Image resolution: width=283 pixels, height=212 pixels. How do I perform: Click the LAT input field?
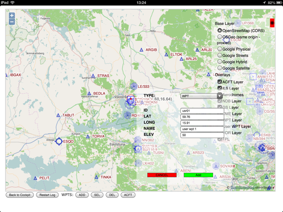[x=202, y=117]
